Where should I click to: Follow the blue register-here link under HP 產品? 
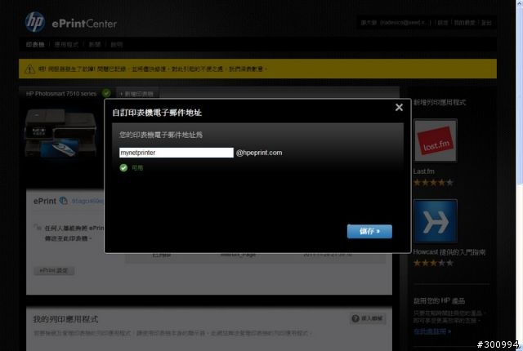coord(432,331)
